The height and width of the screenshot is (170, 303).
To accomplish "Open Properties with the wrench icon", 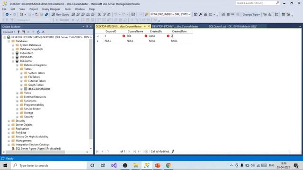I will (x=200, y=15).
